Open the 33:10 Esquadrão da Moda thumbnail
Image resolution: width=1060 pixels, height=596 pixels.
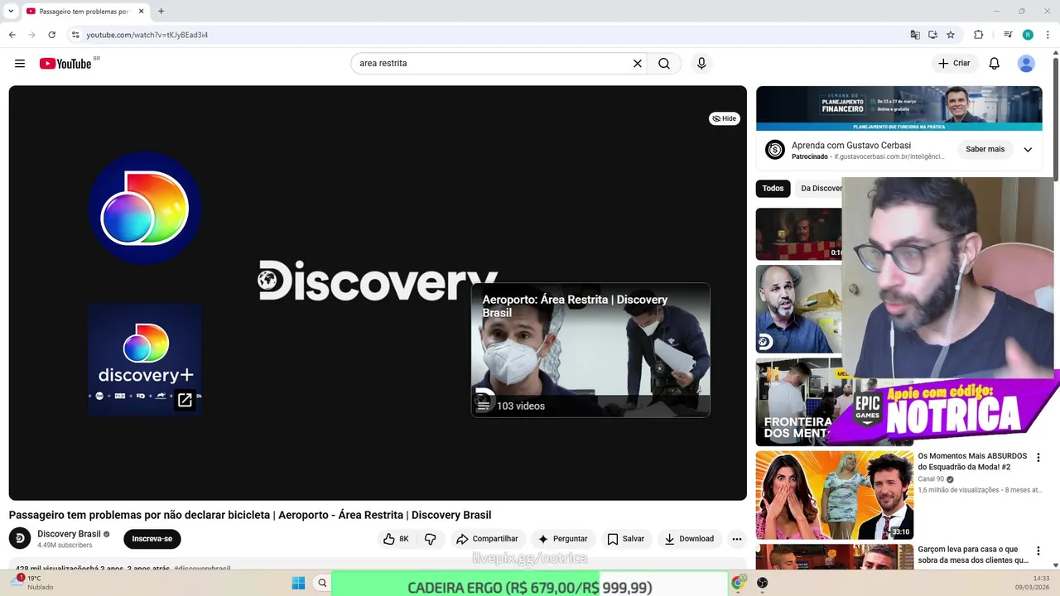835,495
